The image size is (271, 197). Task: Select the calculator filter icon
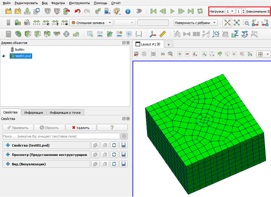(x=8, y=34)
